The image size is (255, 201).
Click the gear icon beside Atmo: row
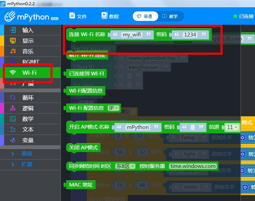point(245,187)
